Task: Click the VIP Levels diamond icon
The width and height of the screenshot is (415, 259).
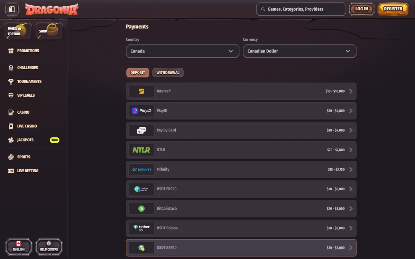Action: click(x=11, y=95)
